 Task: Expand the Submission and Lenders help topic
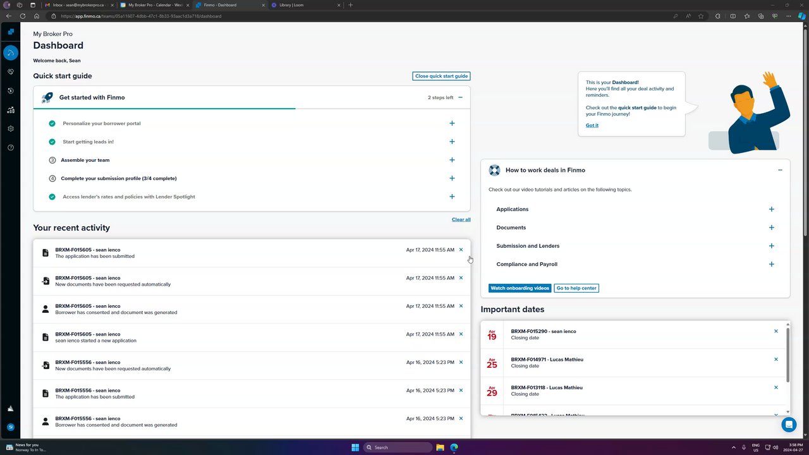771,246
